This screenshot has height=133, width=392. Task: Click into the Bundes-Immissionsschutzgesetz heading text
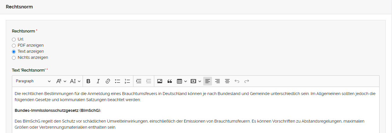(x=58, y=110)
